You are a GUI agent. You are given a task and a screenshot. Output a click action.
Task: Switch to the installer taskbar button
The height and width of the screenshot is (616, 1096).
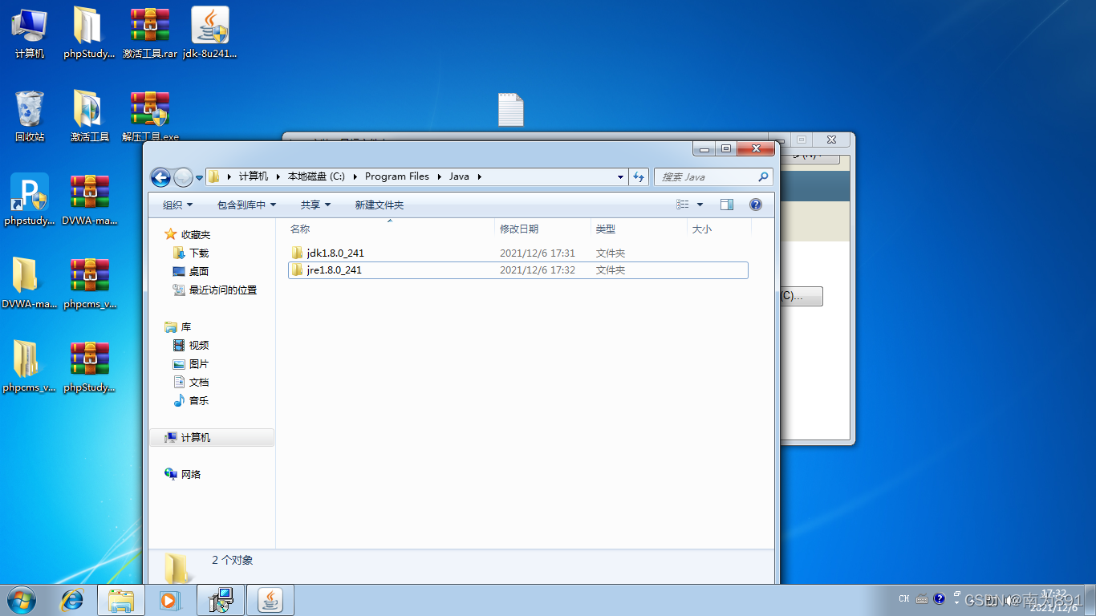point(221,600)
